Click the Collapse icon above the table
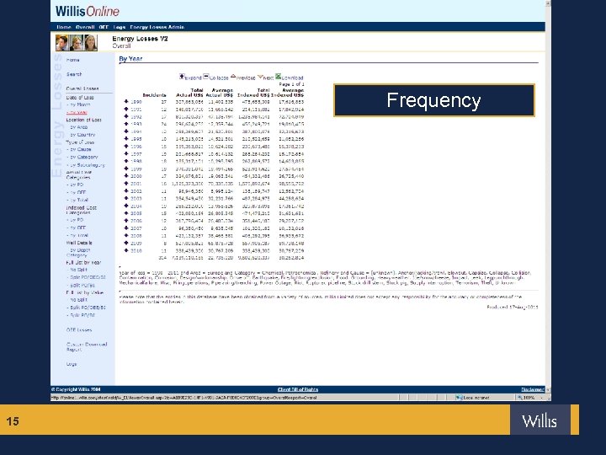 [x=206, y=76]
